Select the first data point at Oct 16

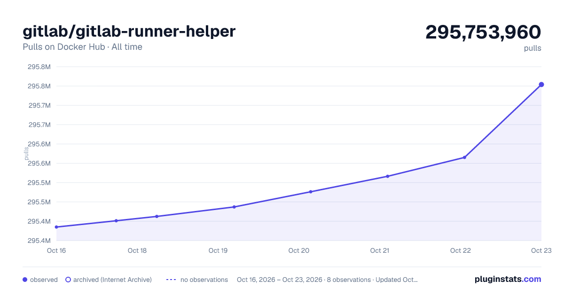pyautogui.click(x=56, y=227)
